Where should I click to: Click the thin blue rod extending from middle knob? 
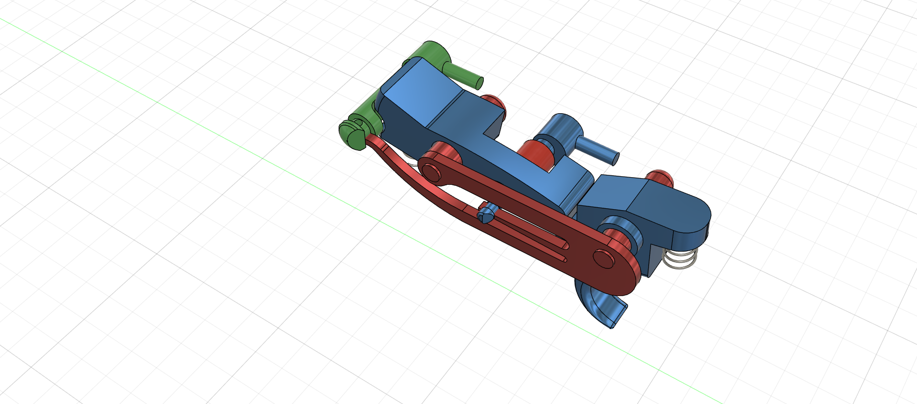[x=597, y=150]
